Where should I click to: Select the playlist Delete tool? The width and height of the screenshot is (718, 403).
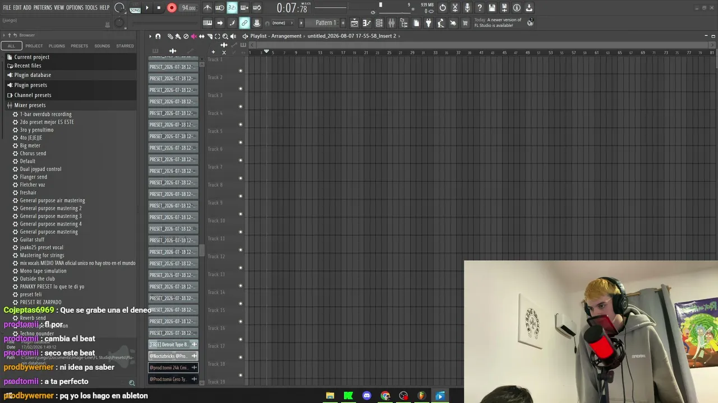[186, 36]
